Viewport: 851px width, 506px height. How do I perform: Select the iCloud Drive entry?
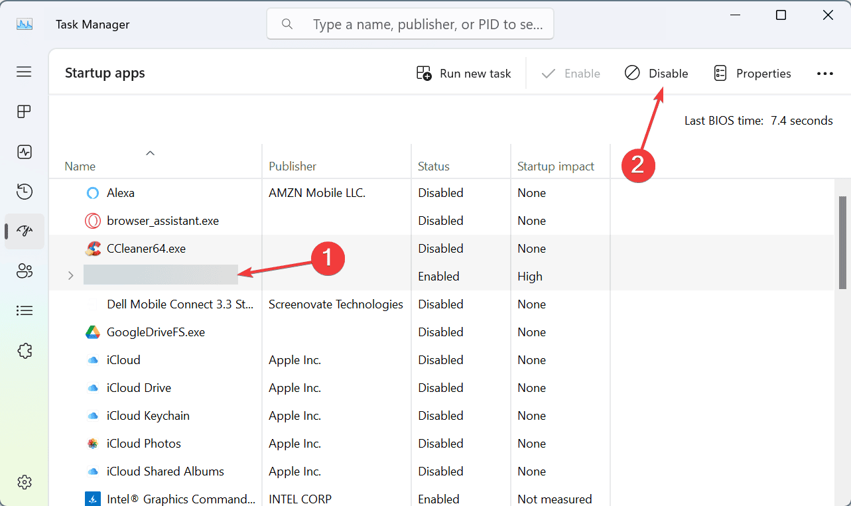[139, 388]
